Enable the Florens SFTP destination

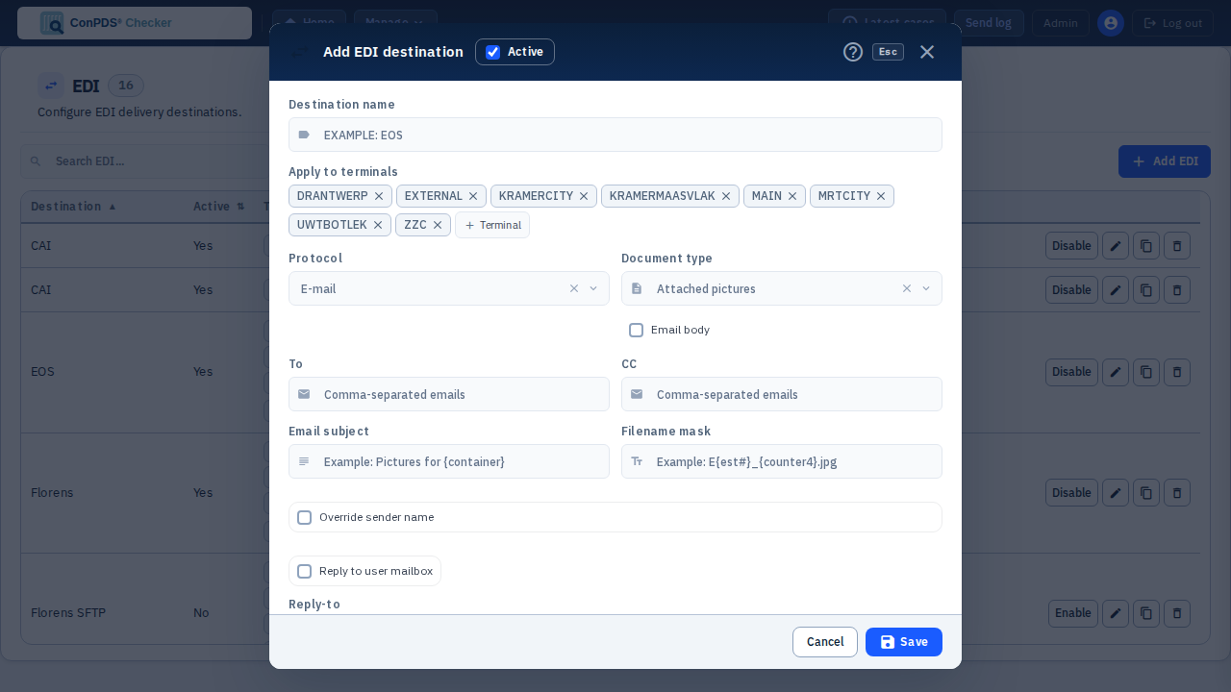tap(1073, 613)
